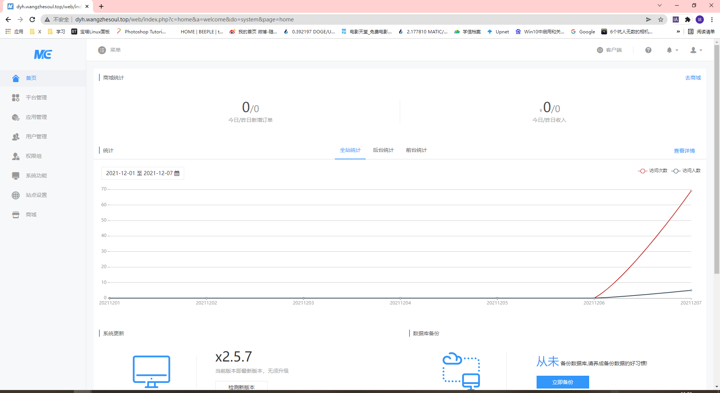Open the 首页 home icon
The width and height of the screenshot is (720, 393).
coord(16,78)
